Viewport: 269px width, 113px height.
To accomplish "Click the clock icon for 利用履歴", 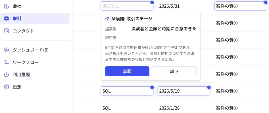I will tap(6, 74).
